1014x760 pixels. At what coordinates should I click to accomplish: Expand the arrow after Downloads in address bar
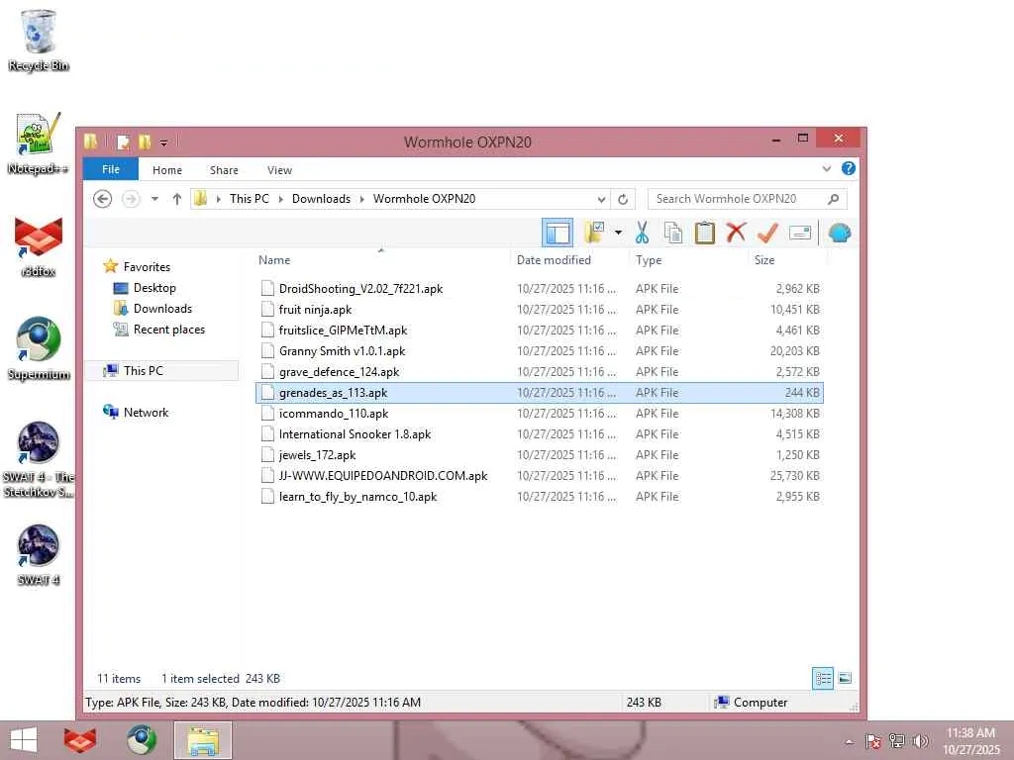point(361,199)
